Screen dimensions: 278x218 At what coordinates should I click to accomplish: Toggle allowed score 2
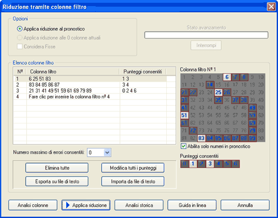click(201, 163)
